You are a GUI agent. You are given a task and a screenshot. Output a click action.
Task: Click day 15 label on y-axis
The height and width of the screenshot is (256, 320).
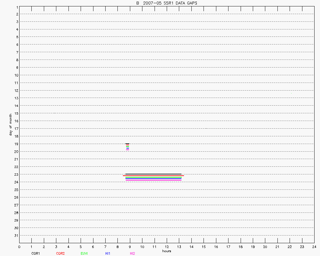pyautogui.click(x=15, y=113)
